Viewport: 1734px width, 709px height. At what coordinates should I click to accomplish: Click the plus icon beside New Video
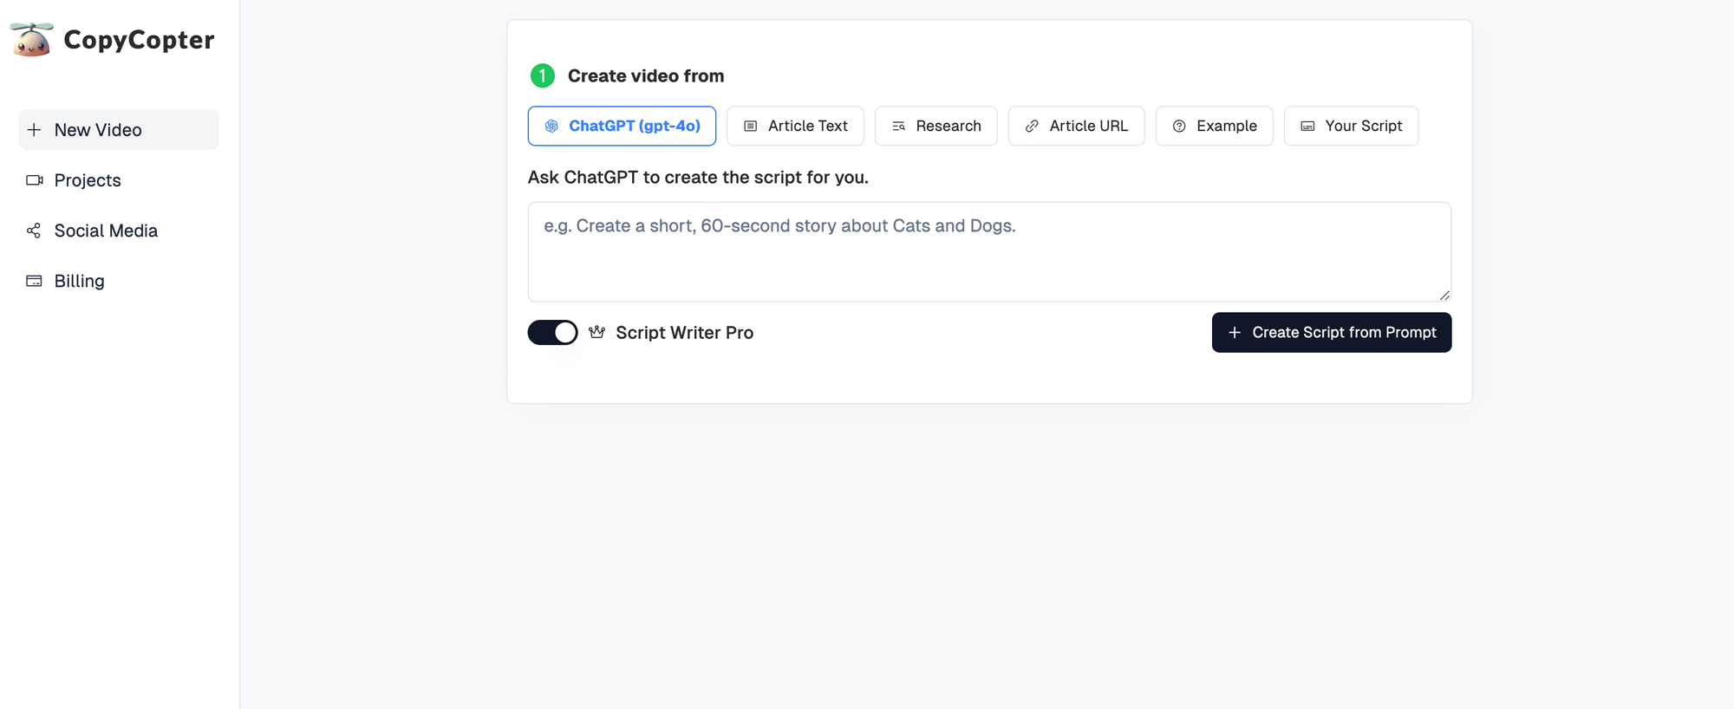34,130
